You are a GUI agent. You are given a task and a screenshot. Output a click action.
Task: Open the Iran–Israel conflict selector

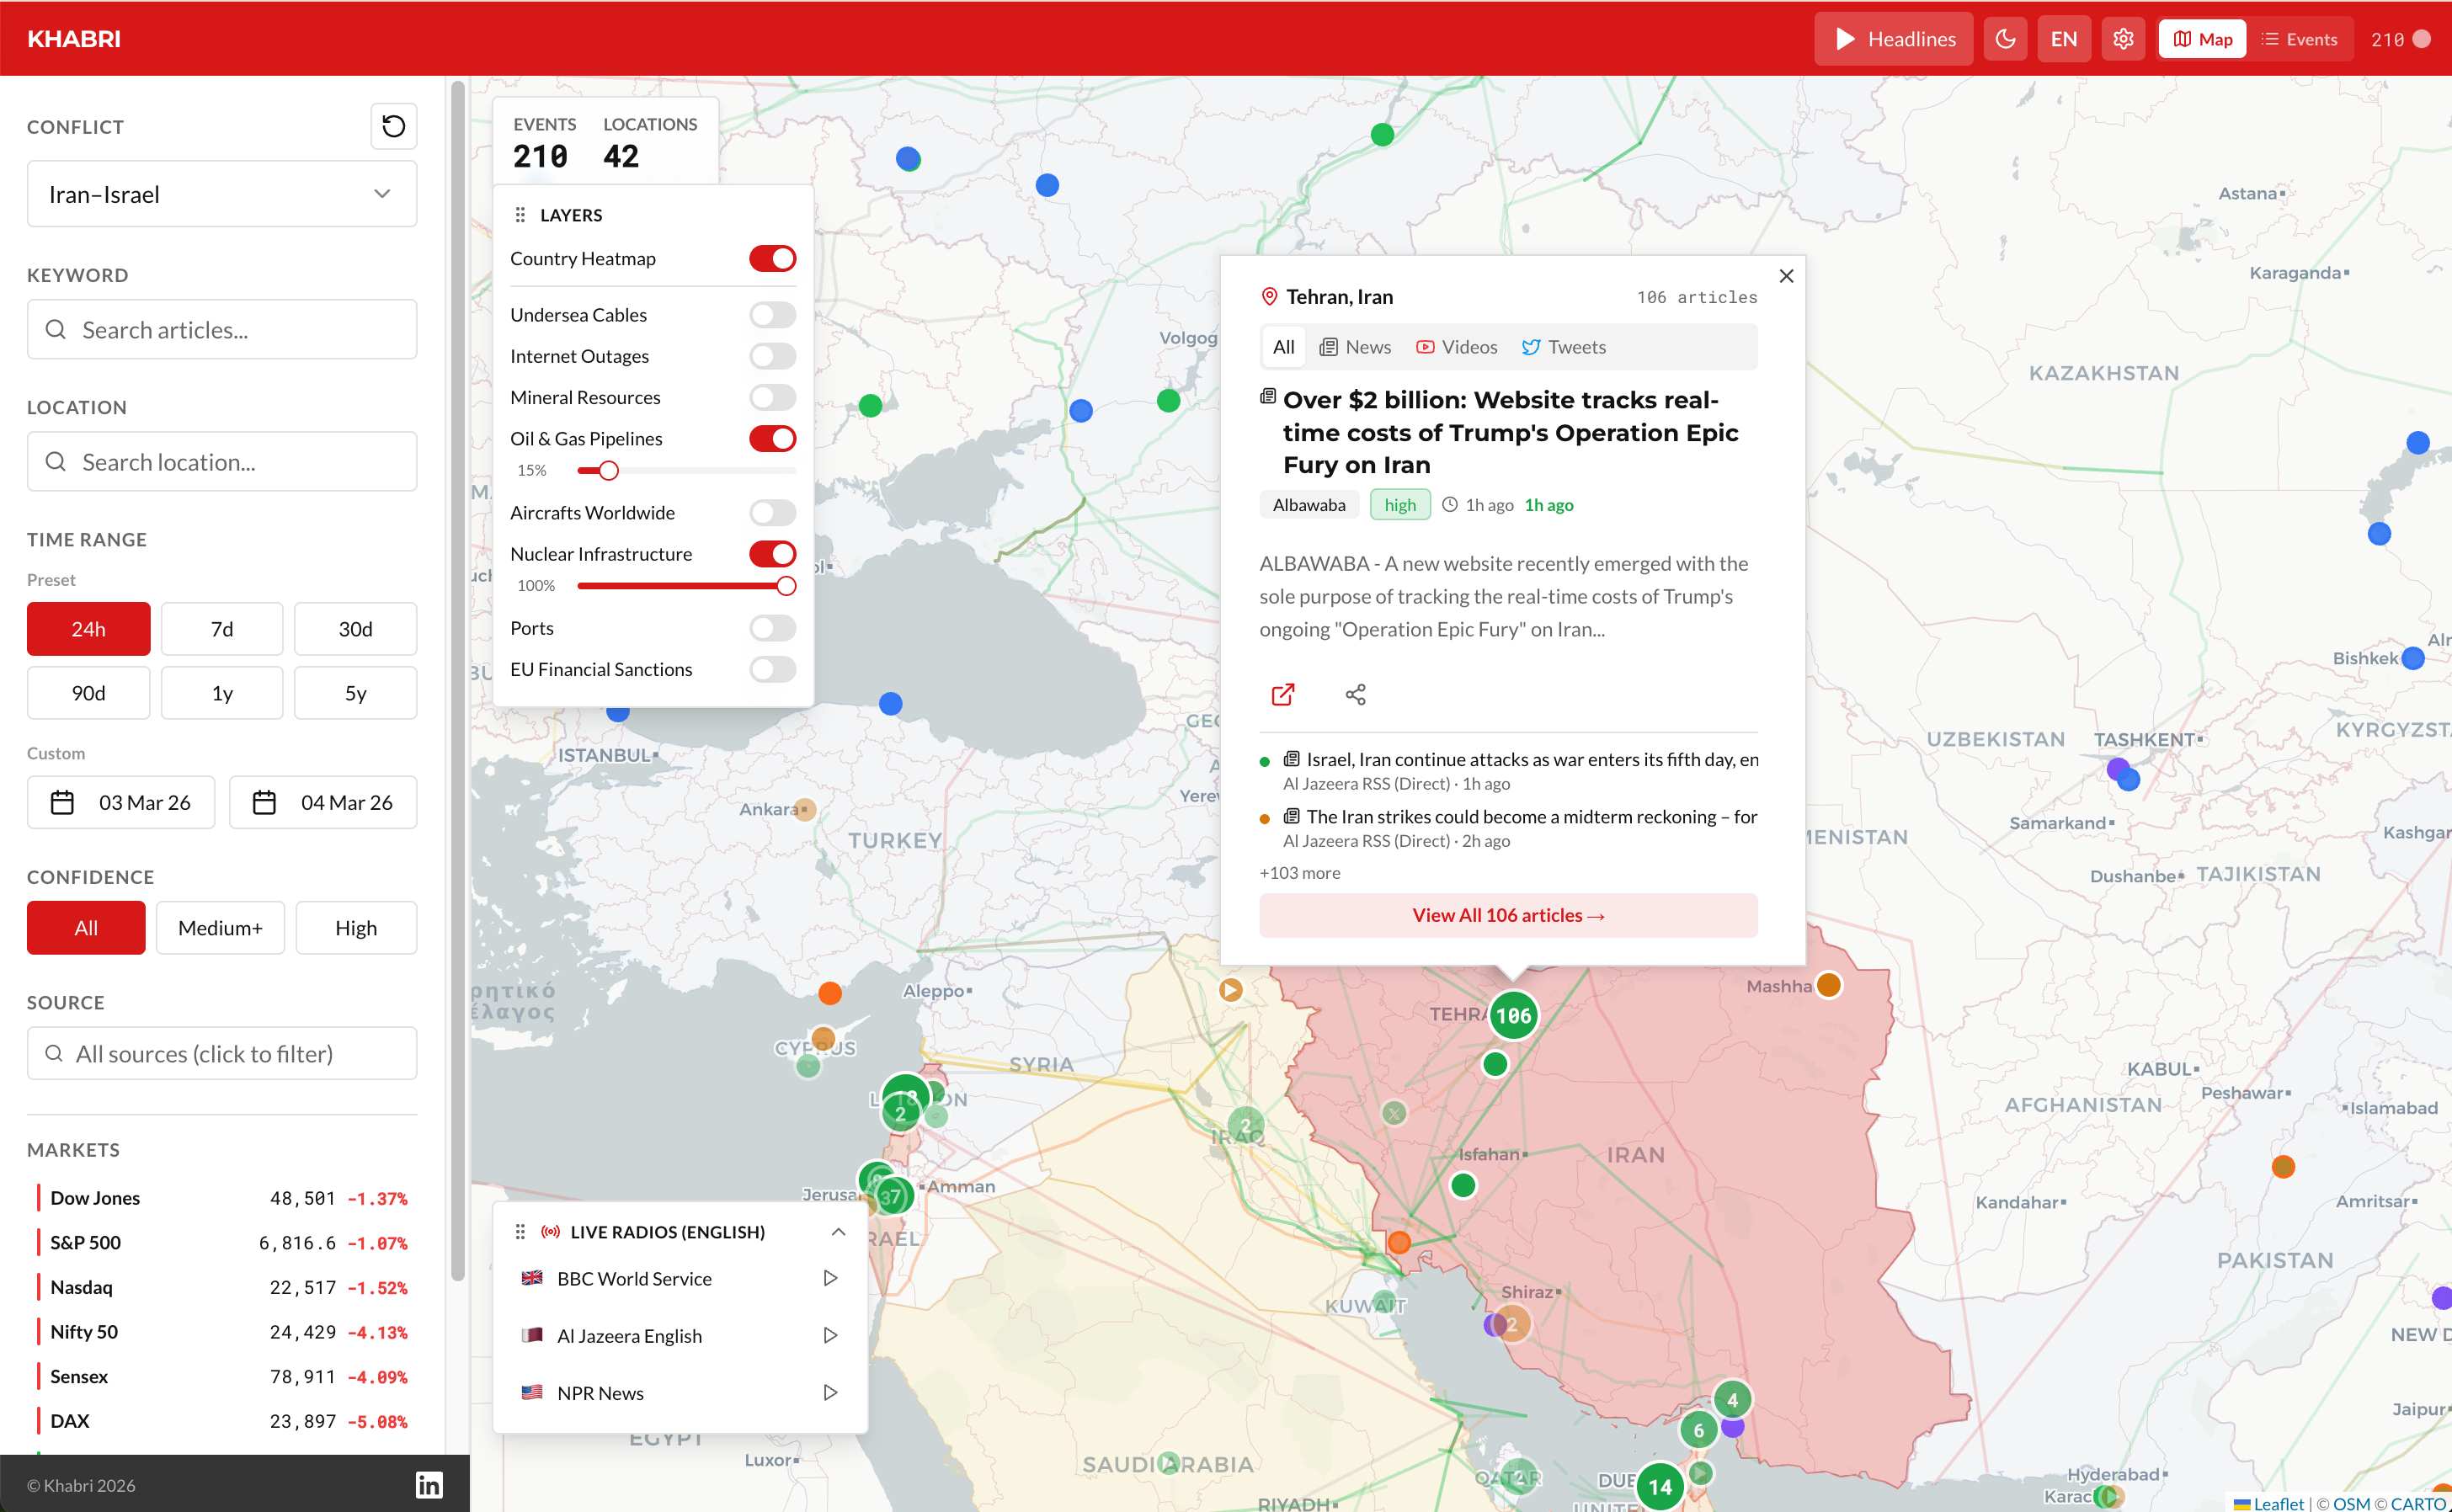(x=221, y=193)
